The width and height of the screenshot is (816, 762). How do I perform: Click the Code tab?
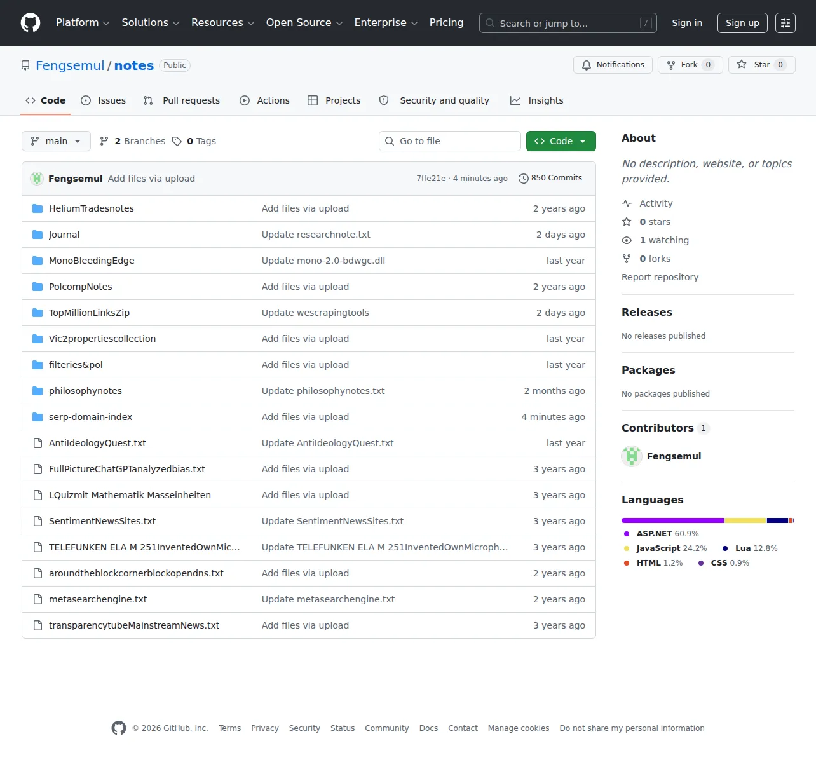click(46, 100)
